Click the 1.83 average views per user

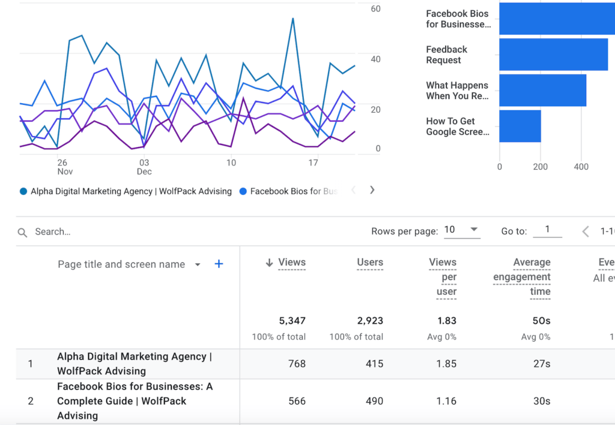(x=447, y=321)
